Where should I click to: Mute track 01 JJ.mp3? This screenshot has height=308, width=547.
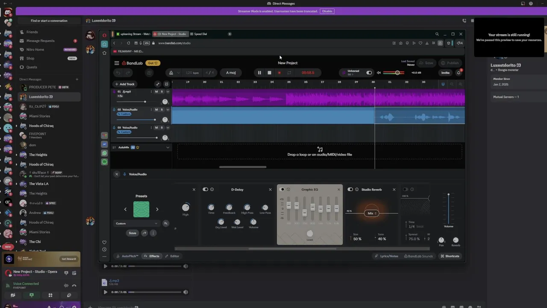(156, 92)
